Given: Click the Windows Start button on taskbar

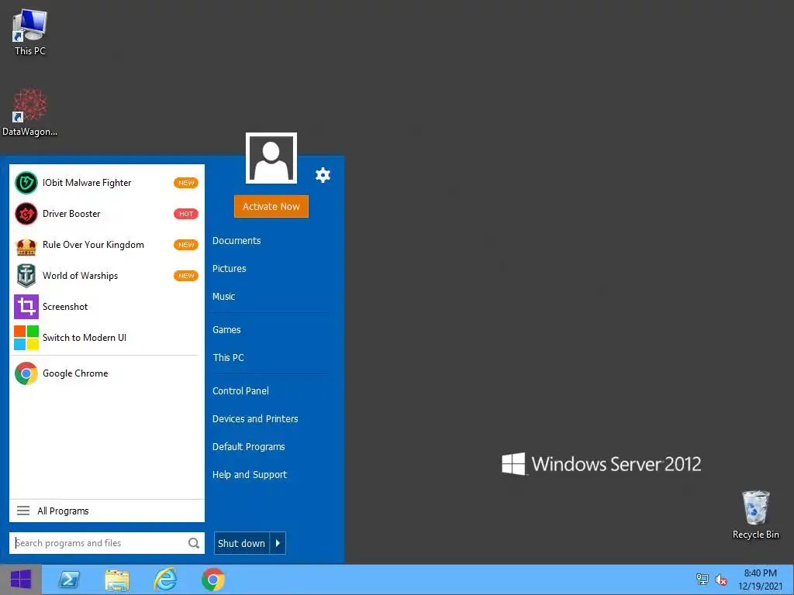Looking at the screenshot, I should point(20,580).
